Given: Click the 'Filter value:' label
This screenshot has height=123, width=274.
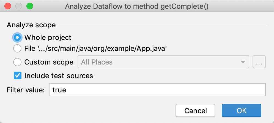Looking at the screenshot, I should point(26,90).
